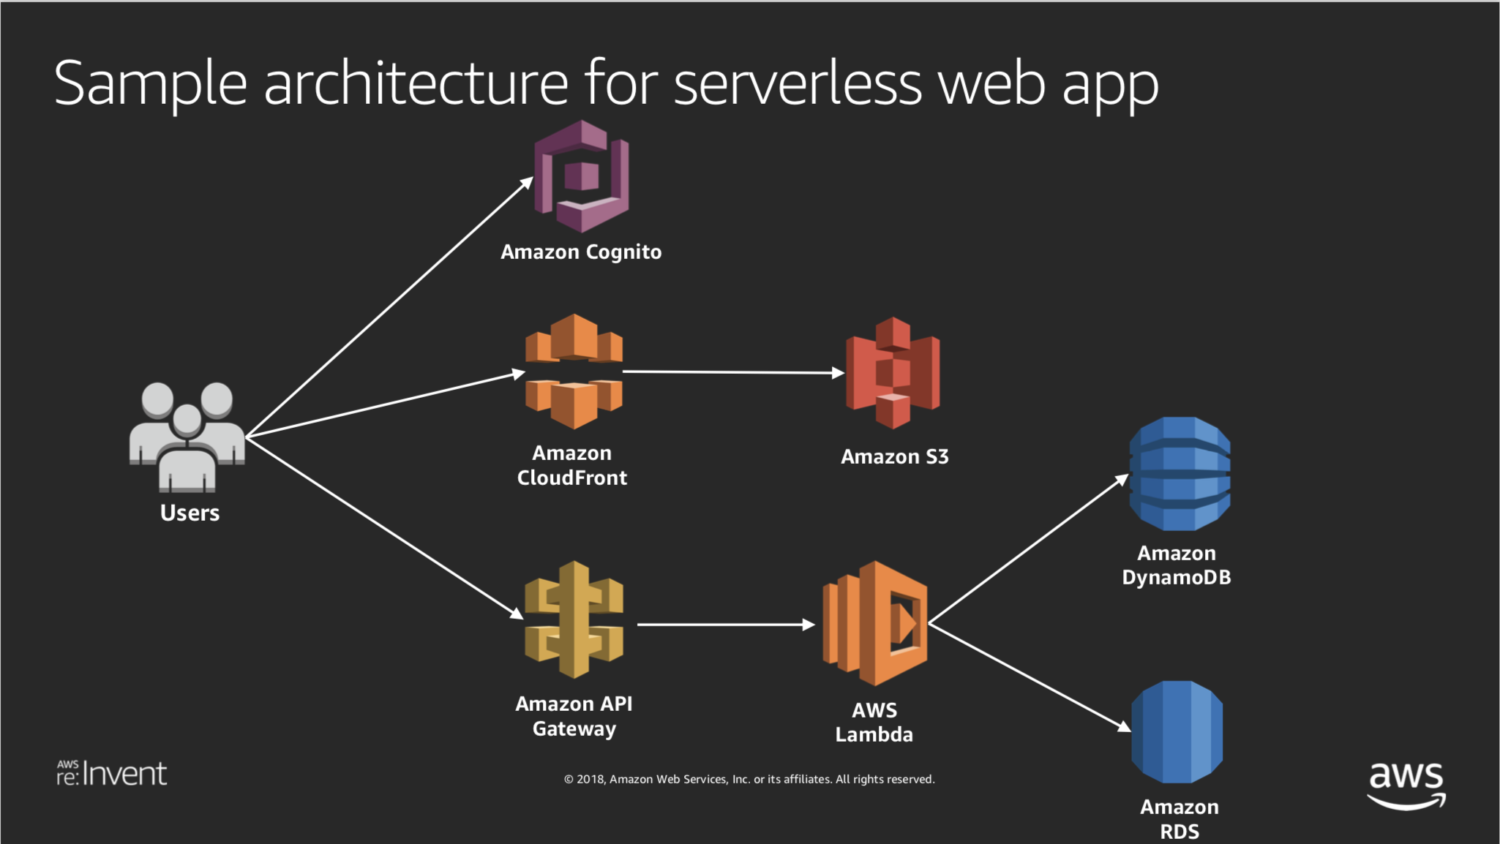Select the AWS Lambda text label
Image resolution: width=1500 pixels, height=844 pixels.
click(874, 723)
